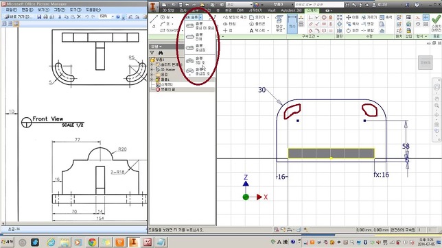The width and height of the screenshot is (442, 248).
Task: Open the Slot tool dropdown arrow
Action: coord(200,17)
